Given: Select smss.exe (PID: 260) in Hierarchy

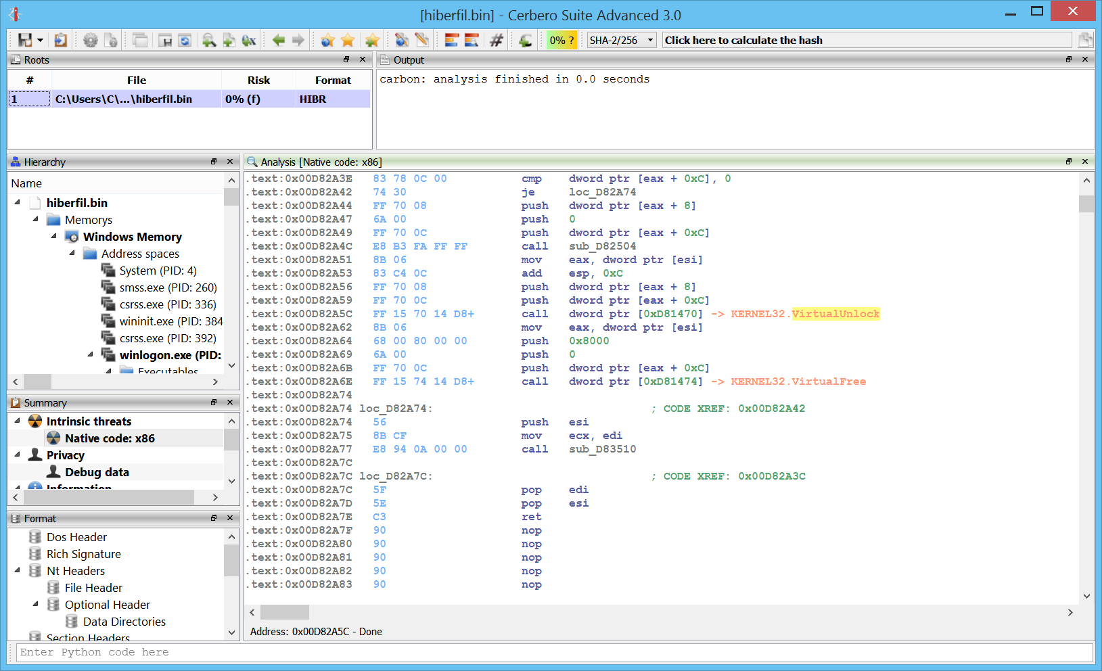Looking at the screenshot, I should [168, 287].
